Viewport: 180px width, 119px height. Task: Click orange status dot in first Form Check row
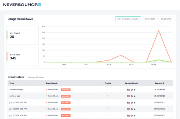pyautogui.click(x=47, y=89)
